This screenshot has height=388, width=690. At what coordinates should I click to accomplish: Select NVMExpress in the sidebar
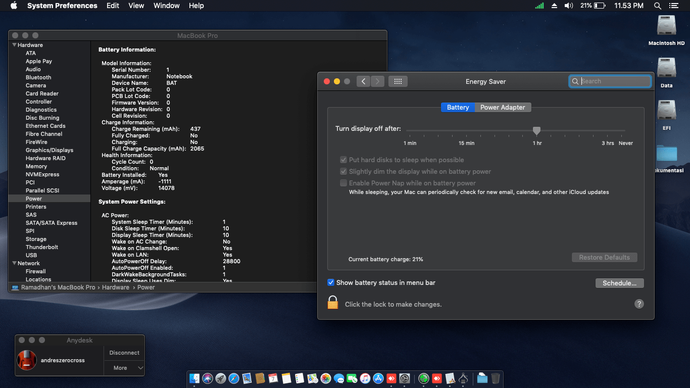pos(42,174)
